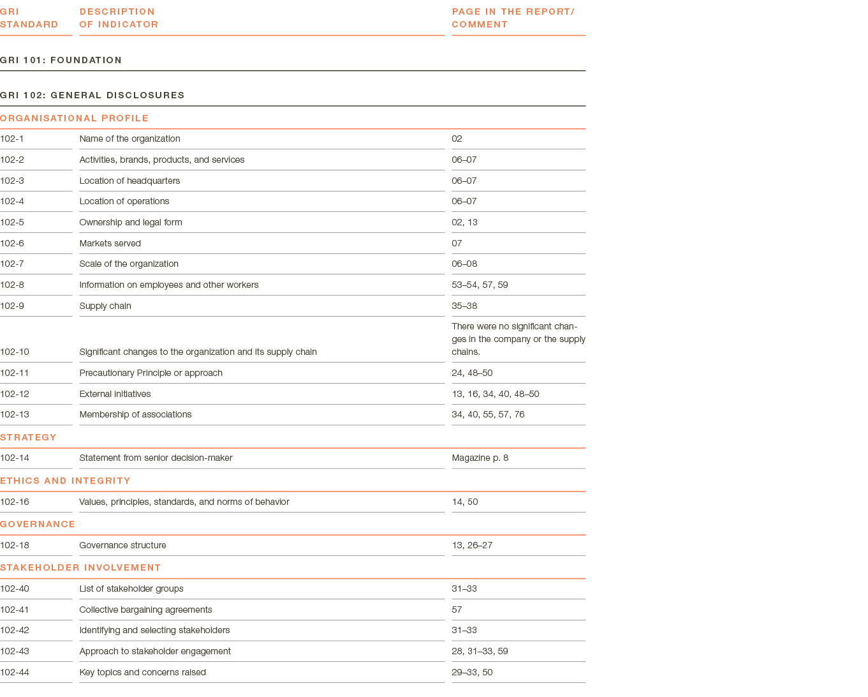Click indicator code '102-13'
This screenshot has height=697, width=868.
pyautogui.click(x=15, y=414)
